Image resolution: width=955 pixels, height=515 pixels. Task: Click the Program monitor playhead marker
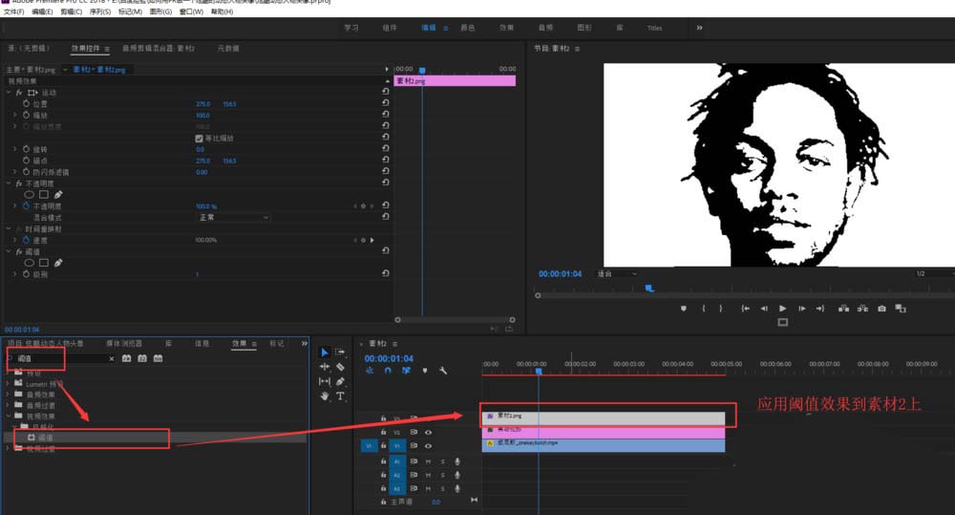tap(649, 287)
